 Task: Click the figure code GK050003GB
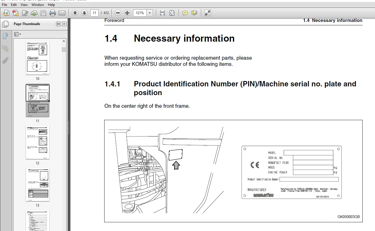tap(349, 217)
